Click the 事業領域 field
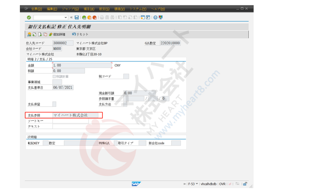Image resolution: width=330 pixels, height=195 pixels. [57, 82]
